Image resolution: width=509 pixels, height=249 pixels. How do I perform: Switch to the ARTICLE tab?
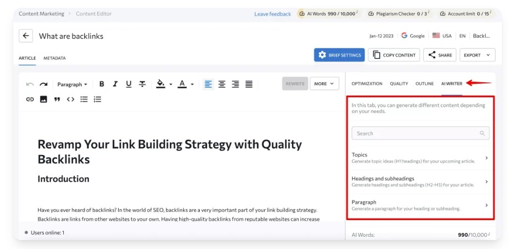point(27,58)
